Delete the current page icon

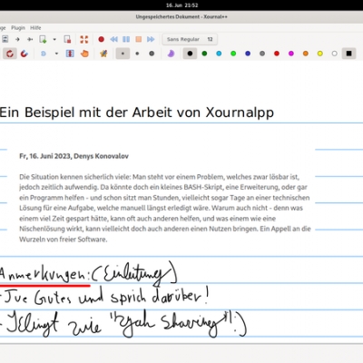(x=67, y=39)
